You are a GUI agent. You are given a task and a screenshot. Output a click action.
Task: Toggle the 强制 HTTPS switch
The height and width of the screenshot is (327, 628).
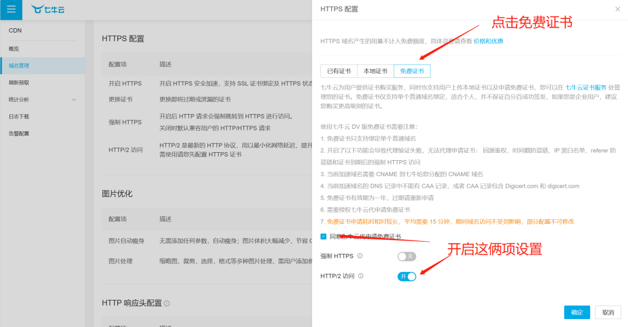[407, 256]
